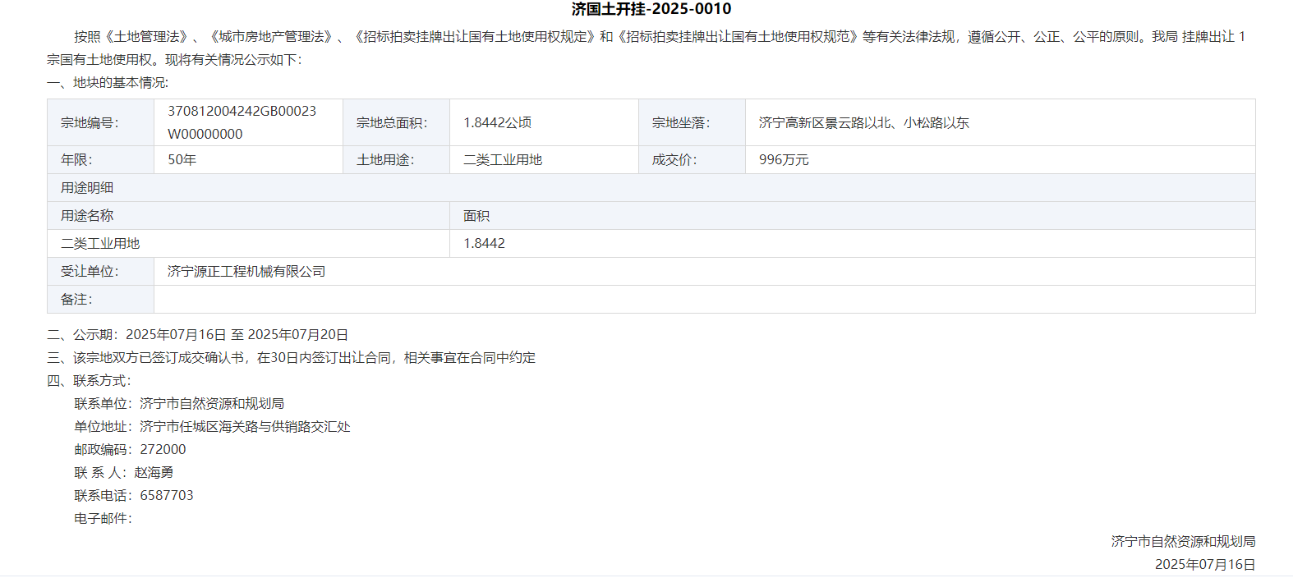Click the "成交价:" label cell
Viewport: 1293px width, 578px height.
[x=692, y=160]
